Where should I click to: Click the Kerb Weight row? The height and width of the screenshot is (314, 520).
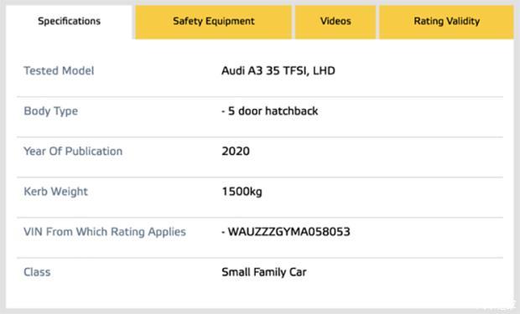[x=260, y=198]
